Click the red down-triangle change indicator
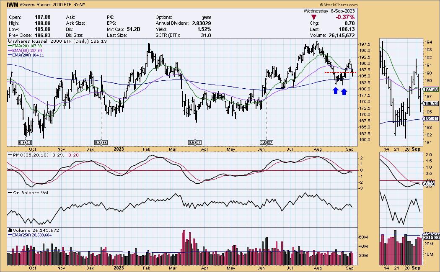 click(314, 18)
